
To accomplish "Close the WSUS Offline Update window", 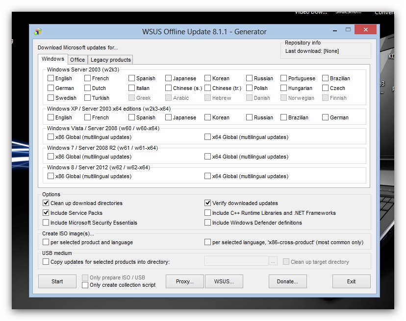I will click(x=365, y=29).
